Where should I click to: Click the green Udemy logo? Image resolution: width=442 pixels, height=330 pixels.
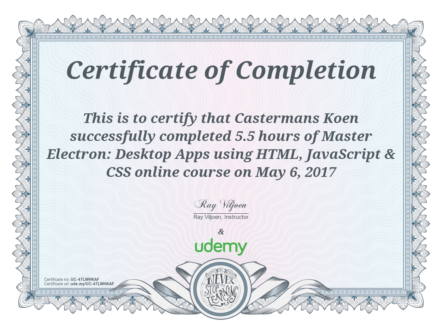(x=221, y=247)
